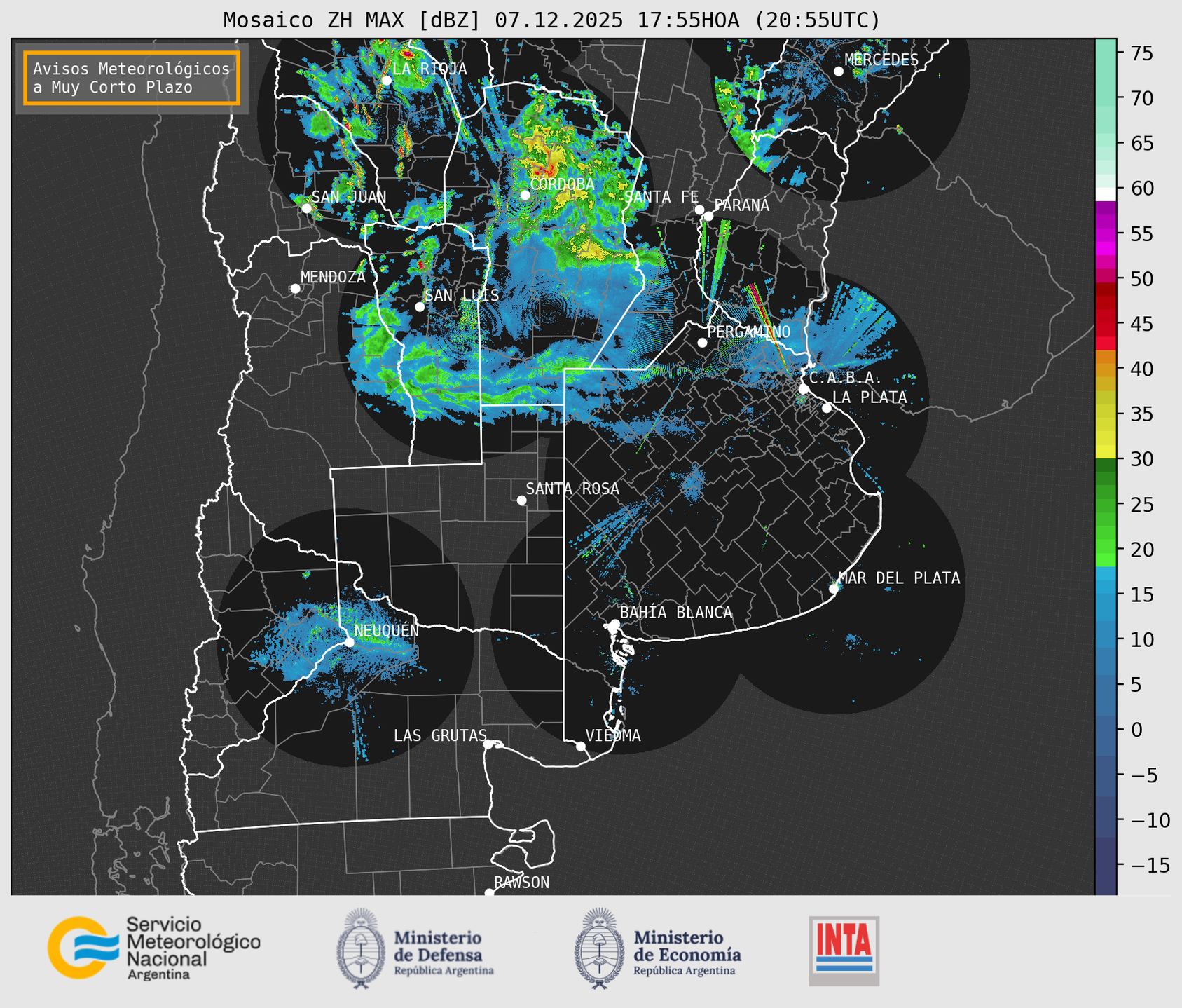This screenshot has height=1008, width=1182.
Task: Select the San Juan city marker dot
Action: 306,208
